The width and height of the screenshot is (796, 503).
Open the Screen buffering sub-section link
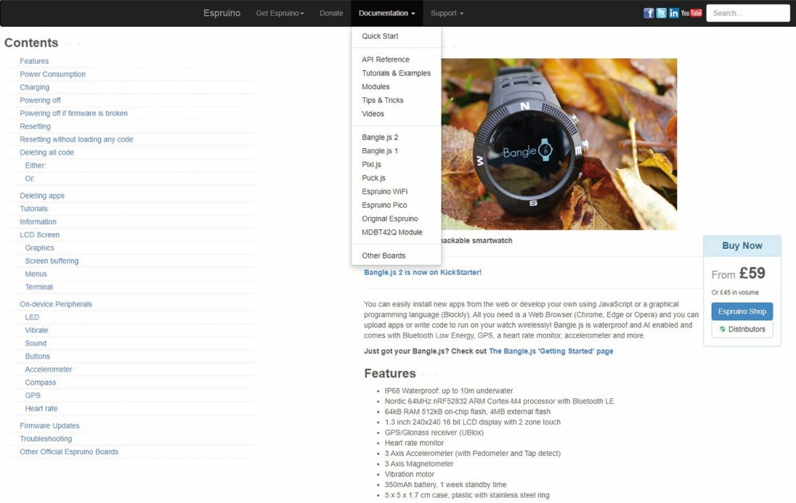coord(52,261)
